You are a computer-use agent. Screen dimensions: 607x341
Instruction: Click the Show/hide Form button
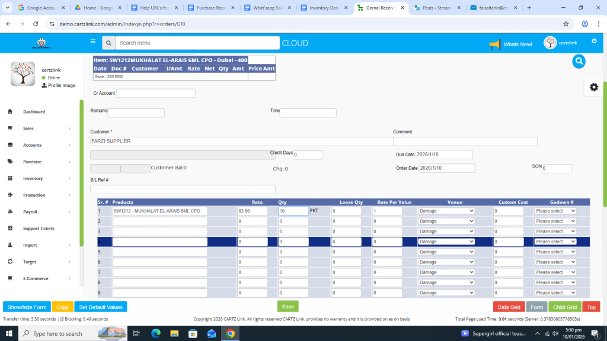click(x=27, y=307)
